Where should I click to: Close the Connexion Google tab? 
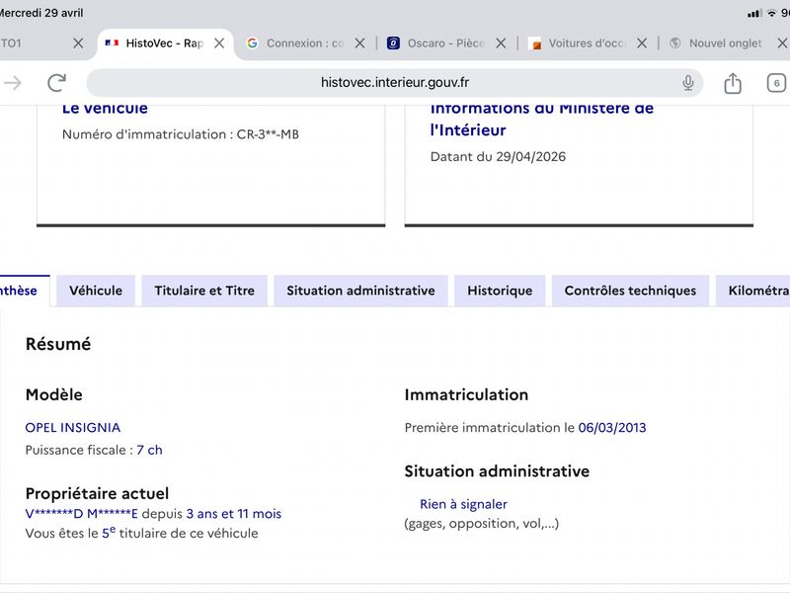(x=359, y=43)
